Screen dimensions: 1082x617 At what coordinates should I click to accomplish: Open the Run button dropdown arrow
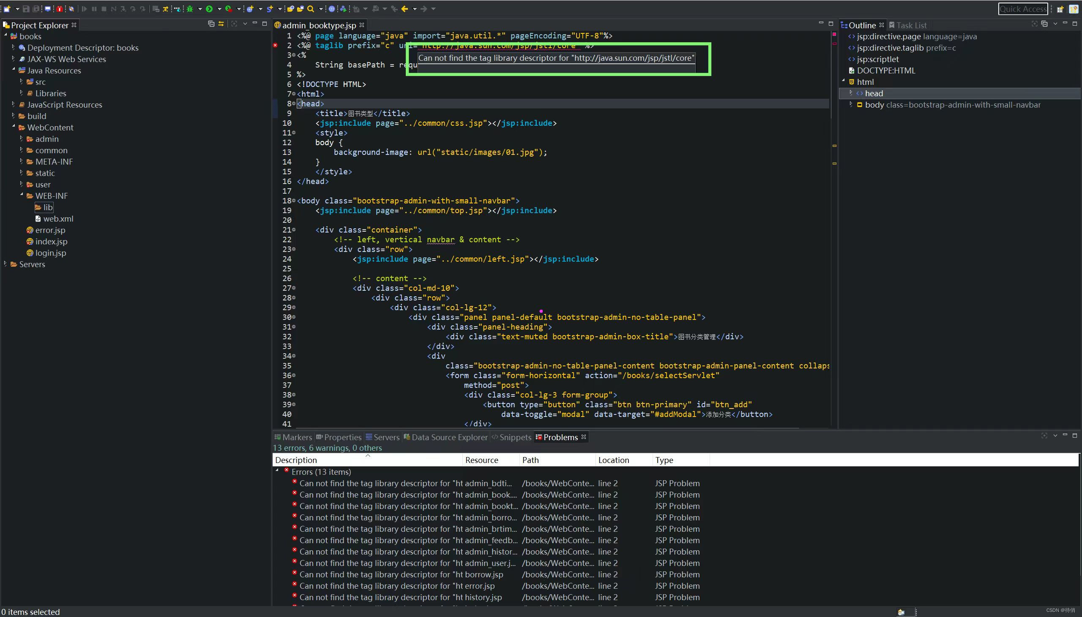pos(219,9)
